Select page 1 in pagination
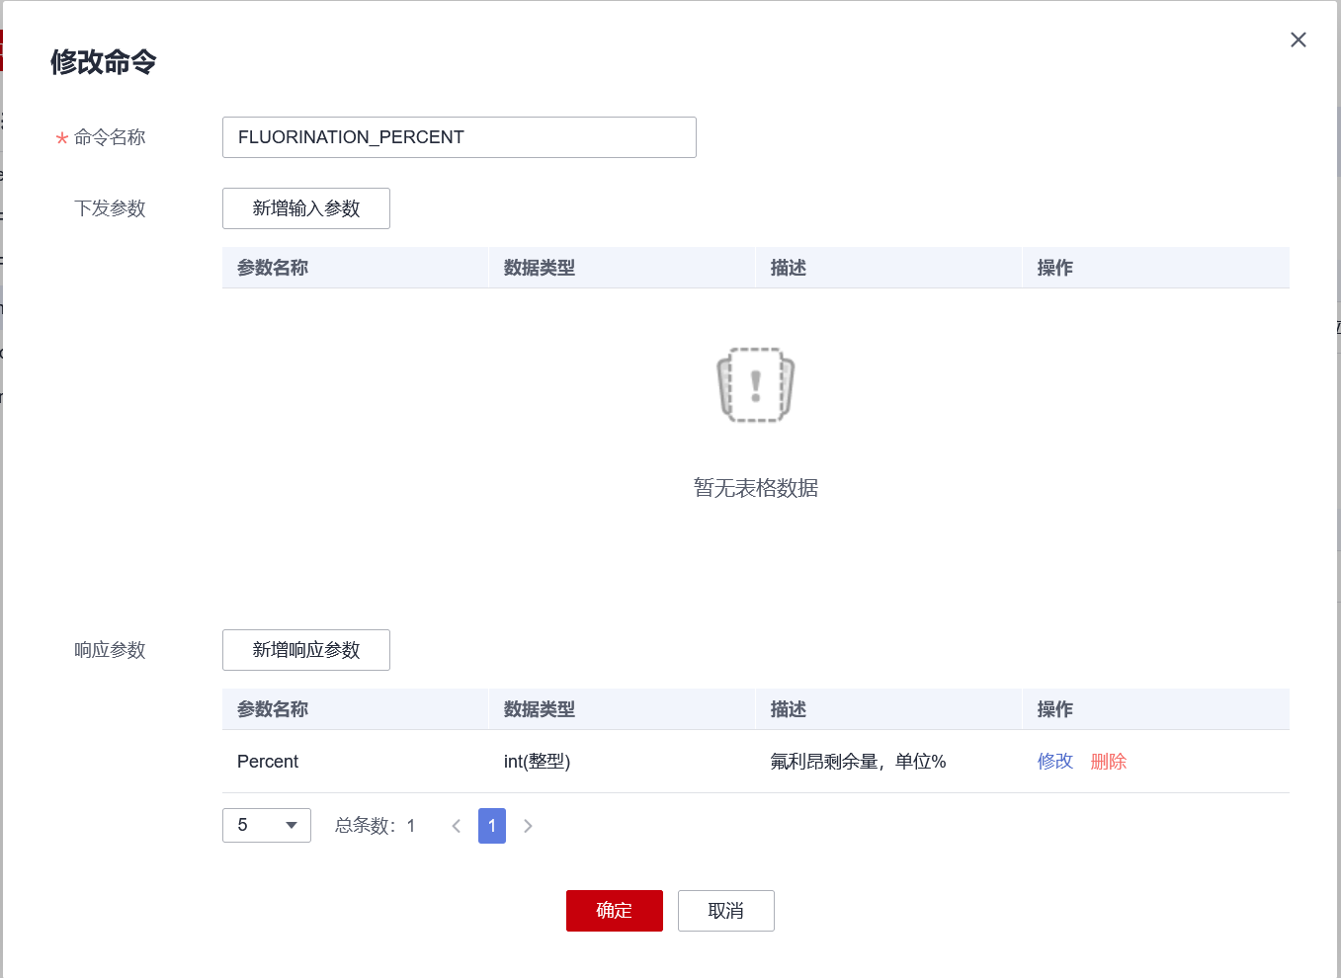 [x=491, y=826]
